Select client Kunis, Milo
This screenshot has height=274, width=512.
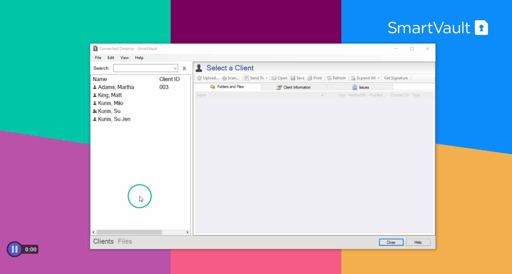pyautogui.click(x=110, y=103)
